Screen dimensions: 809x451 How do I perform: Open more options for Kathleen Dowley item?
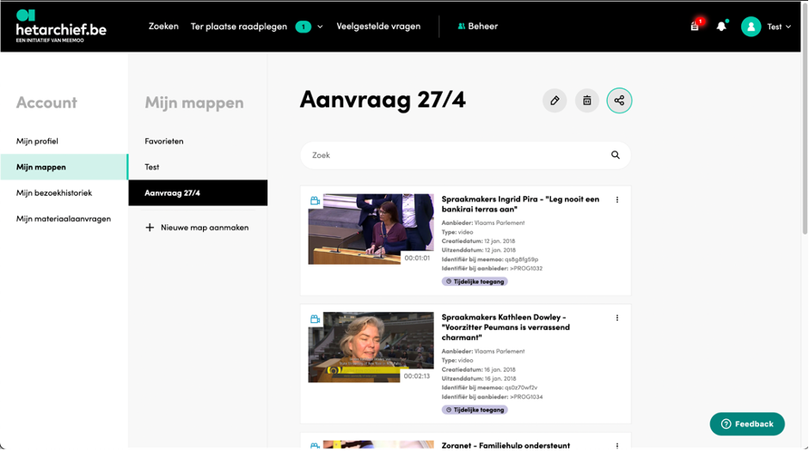coord(617,318)
